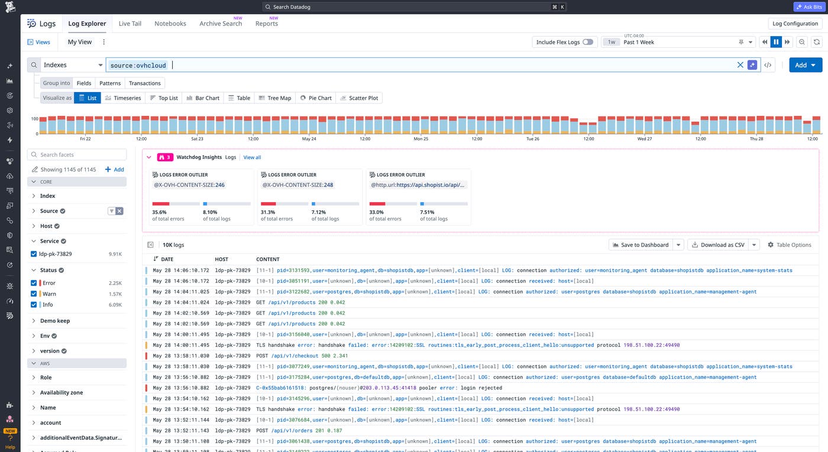Select Timeseries visualization
Image resolution: width=828 pixels, height=452 pixels.
pyautogui.click(x=123, y=98)
